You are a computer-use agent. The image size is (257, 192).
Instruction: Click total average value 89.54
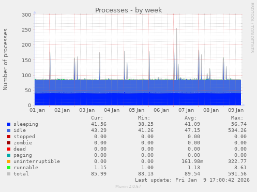[192, 174]
